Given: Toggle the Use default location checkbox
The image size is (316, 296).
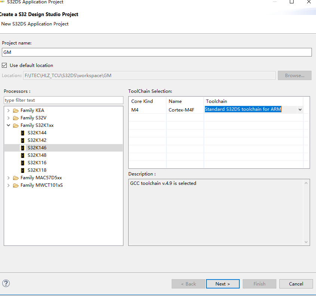Looking at the screenshot, I should [x=4, y=65].
